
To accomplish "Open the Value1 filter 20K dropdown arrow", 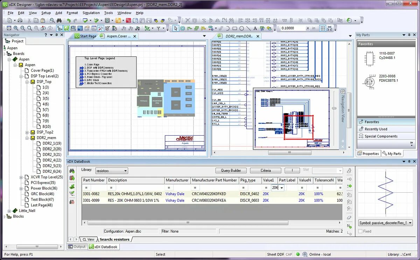I will point(281,188).
